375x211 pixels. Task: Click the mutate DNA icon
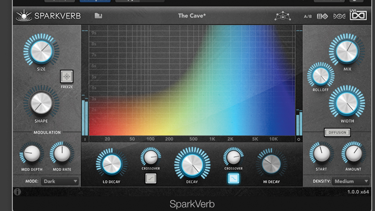point(339,16)
